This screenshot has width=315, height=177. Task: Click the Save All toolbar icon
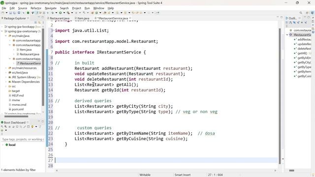coord(14,13)
